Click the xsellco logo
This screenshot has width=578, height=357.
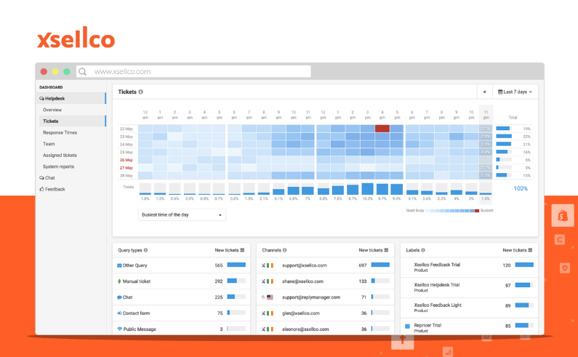coord(76,38)
